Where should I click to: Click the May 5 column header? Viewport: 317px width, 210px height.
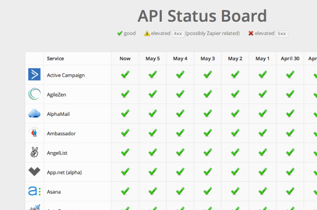click(153, 58)
